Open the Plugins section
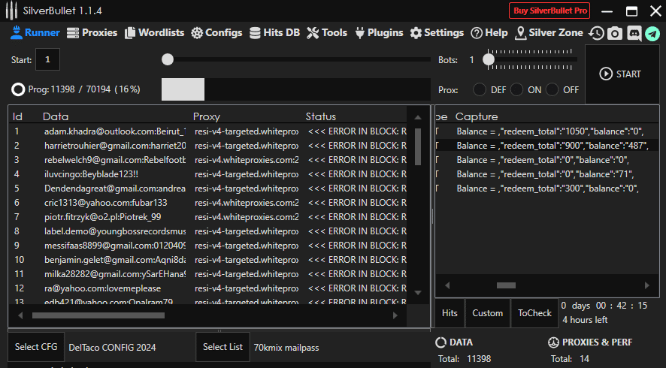The width and height of the screenshot is (666, 368). (x=379, y=33)
